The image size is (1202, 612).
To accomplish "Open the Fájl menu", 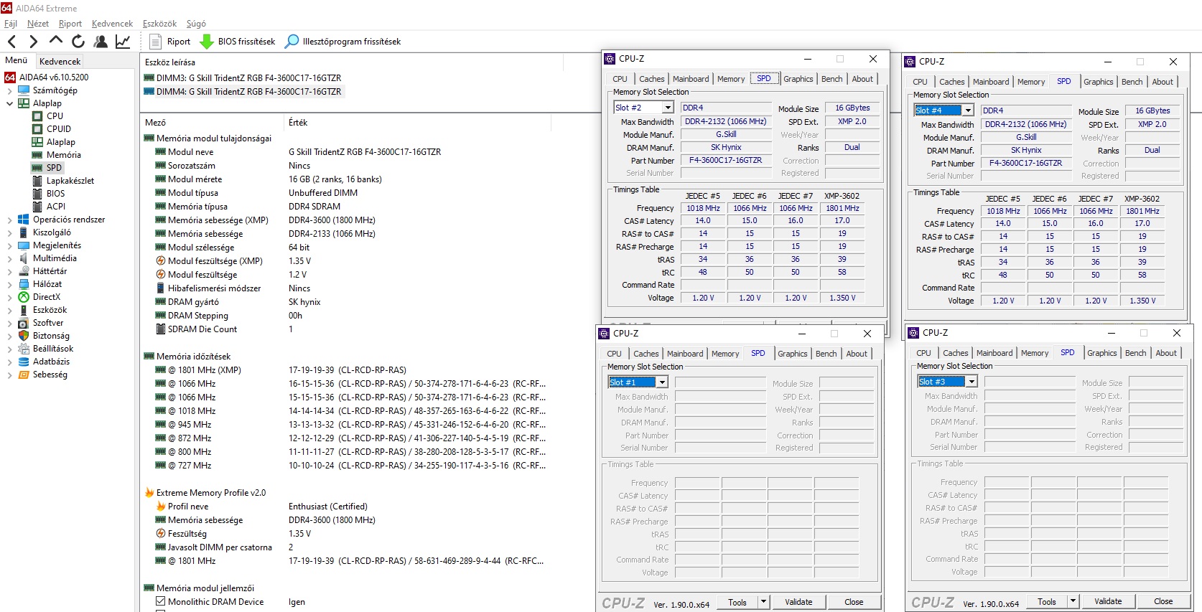I will 11,24.
